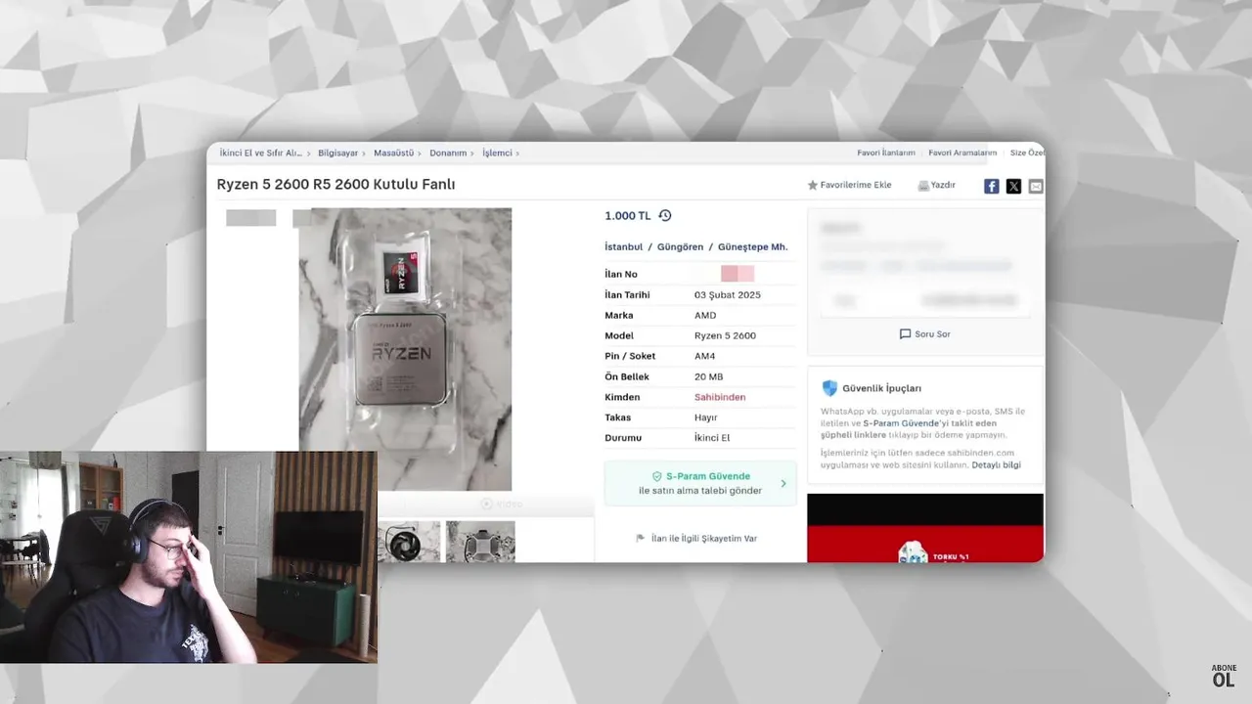
Task: Click the flag icon for listing complaint
Action: pyautogui.click(x=641, y=539)
